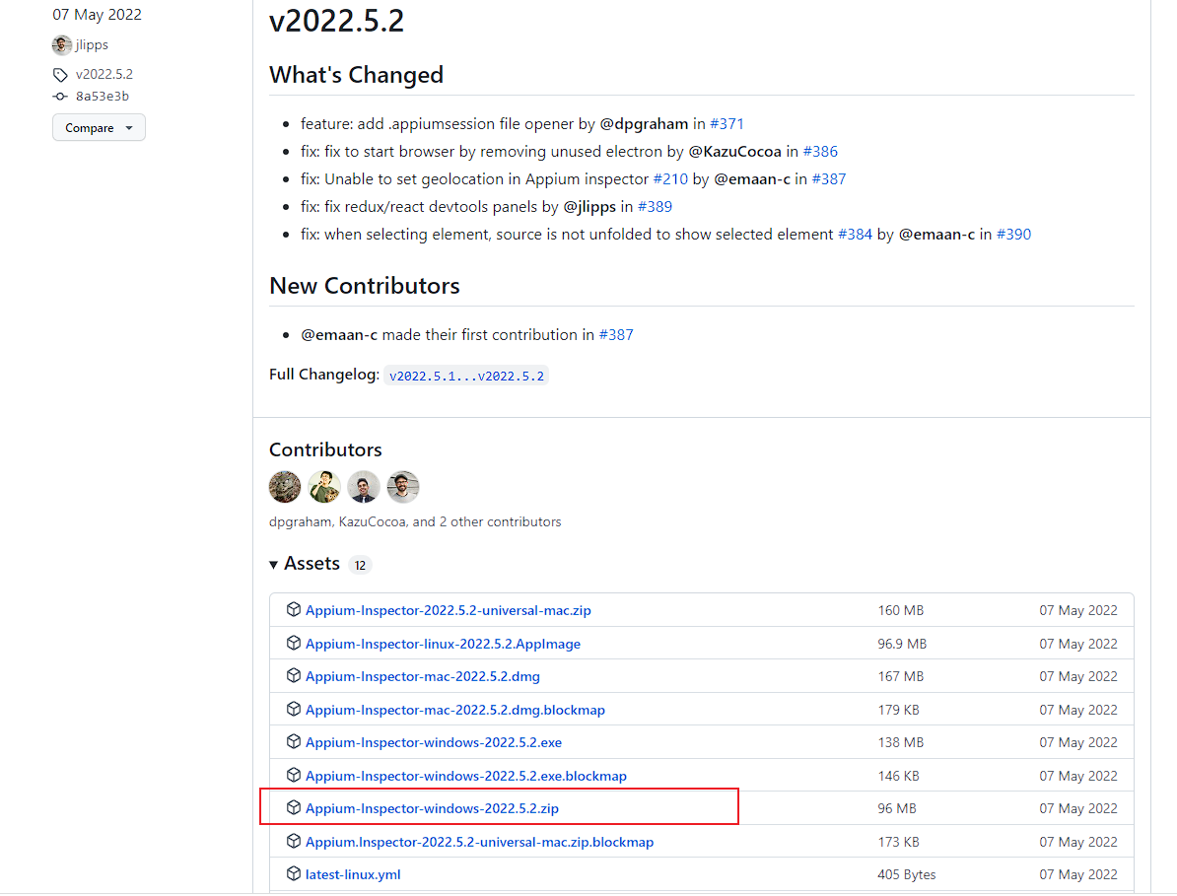Open the second contributor avatar
This screenshot has height=896, width=1177.
click(x=324, y=487)
